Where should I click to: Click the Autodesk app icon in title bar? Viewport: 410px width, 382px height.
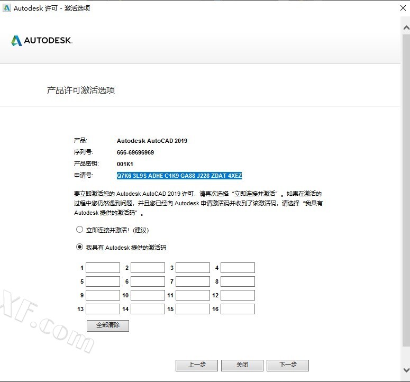point(6,8)
